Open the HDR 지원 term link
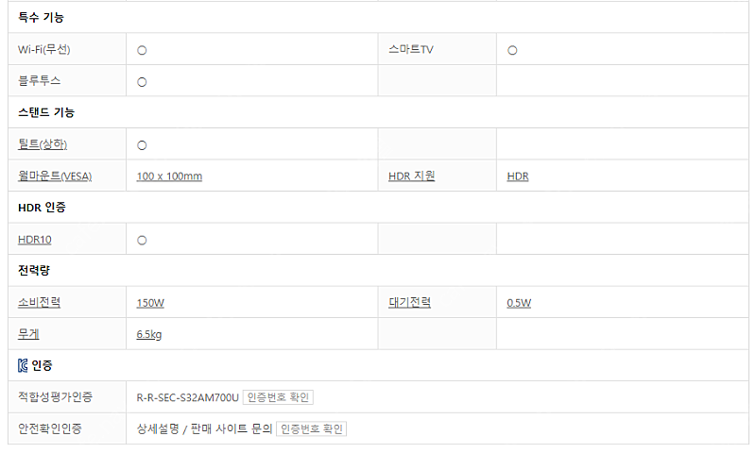This screenshot has height=453, width=756. [411, 176]
